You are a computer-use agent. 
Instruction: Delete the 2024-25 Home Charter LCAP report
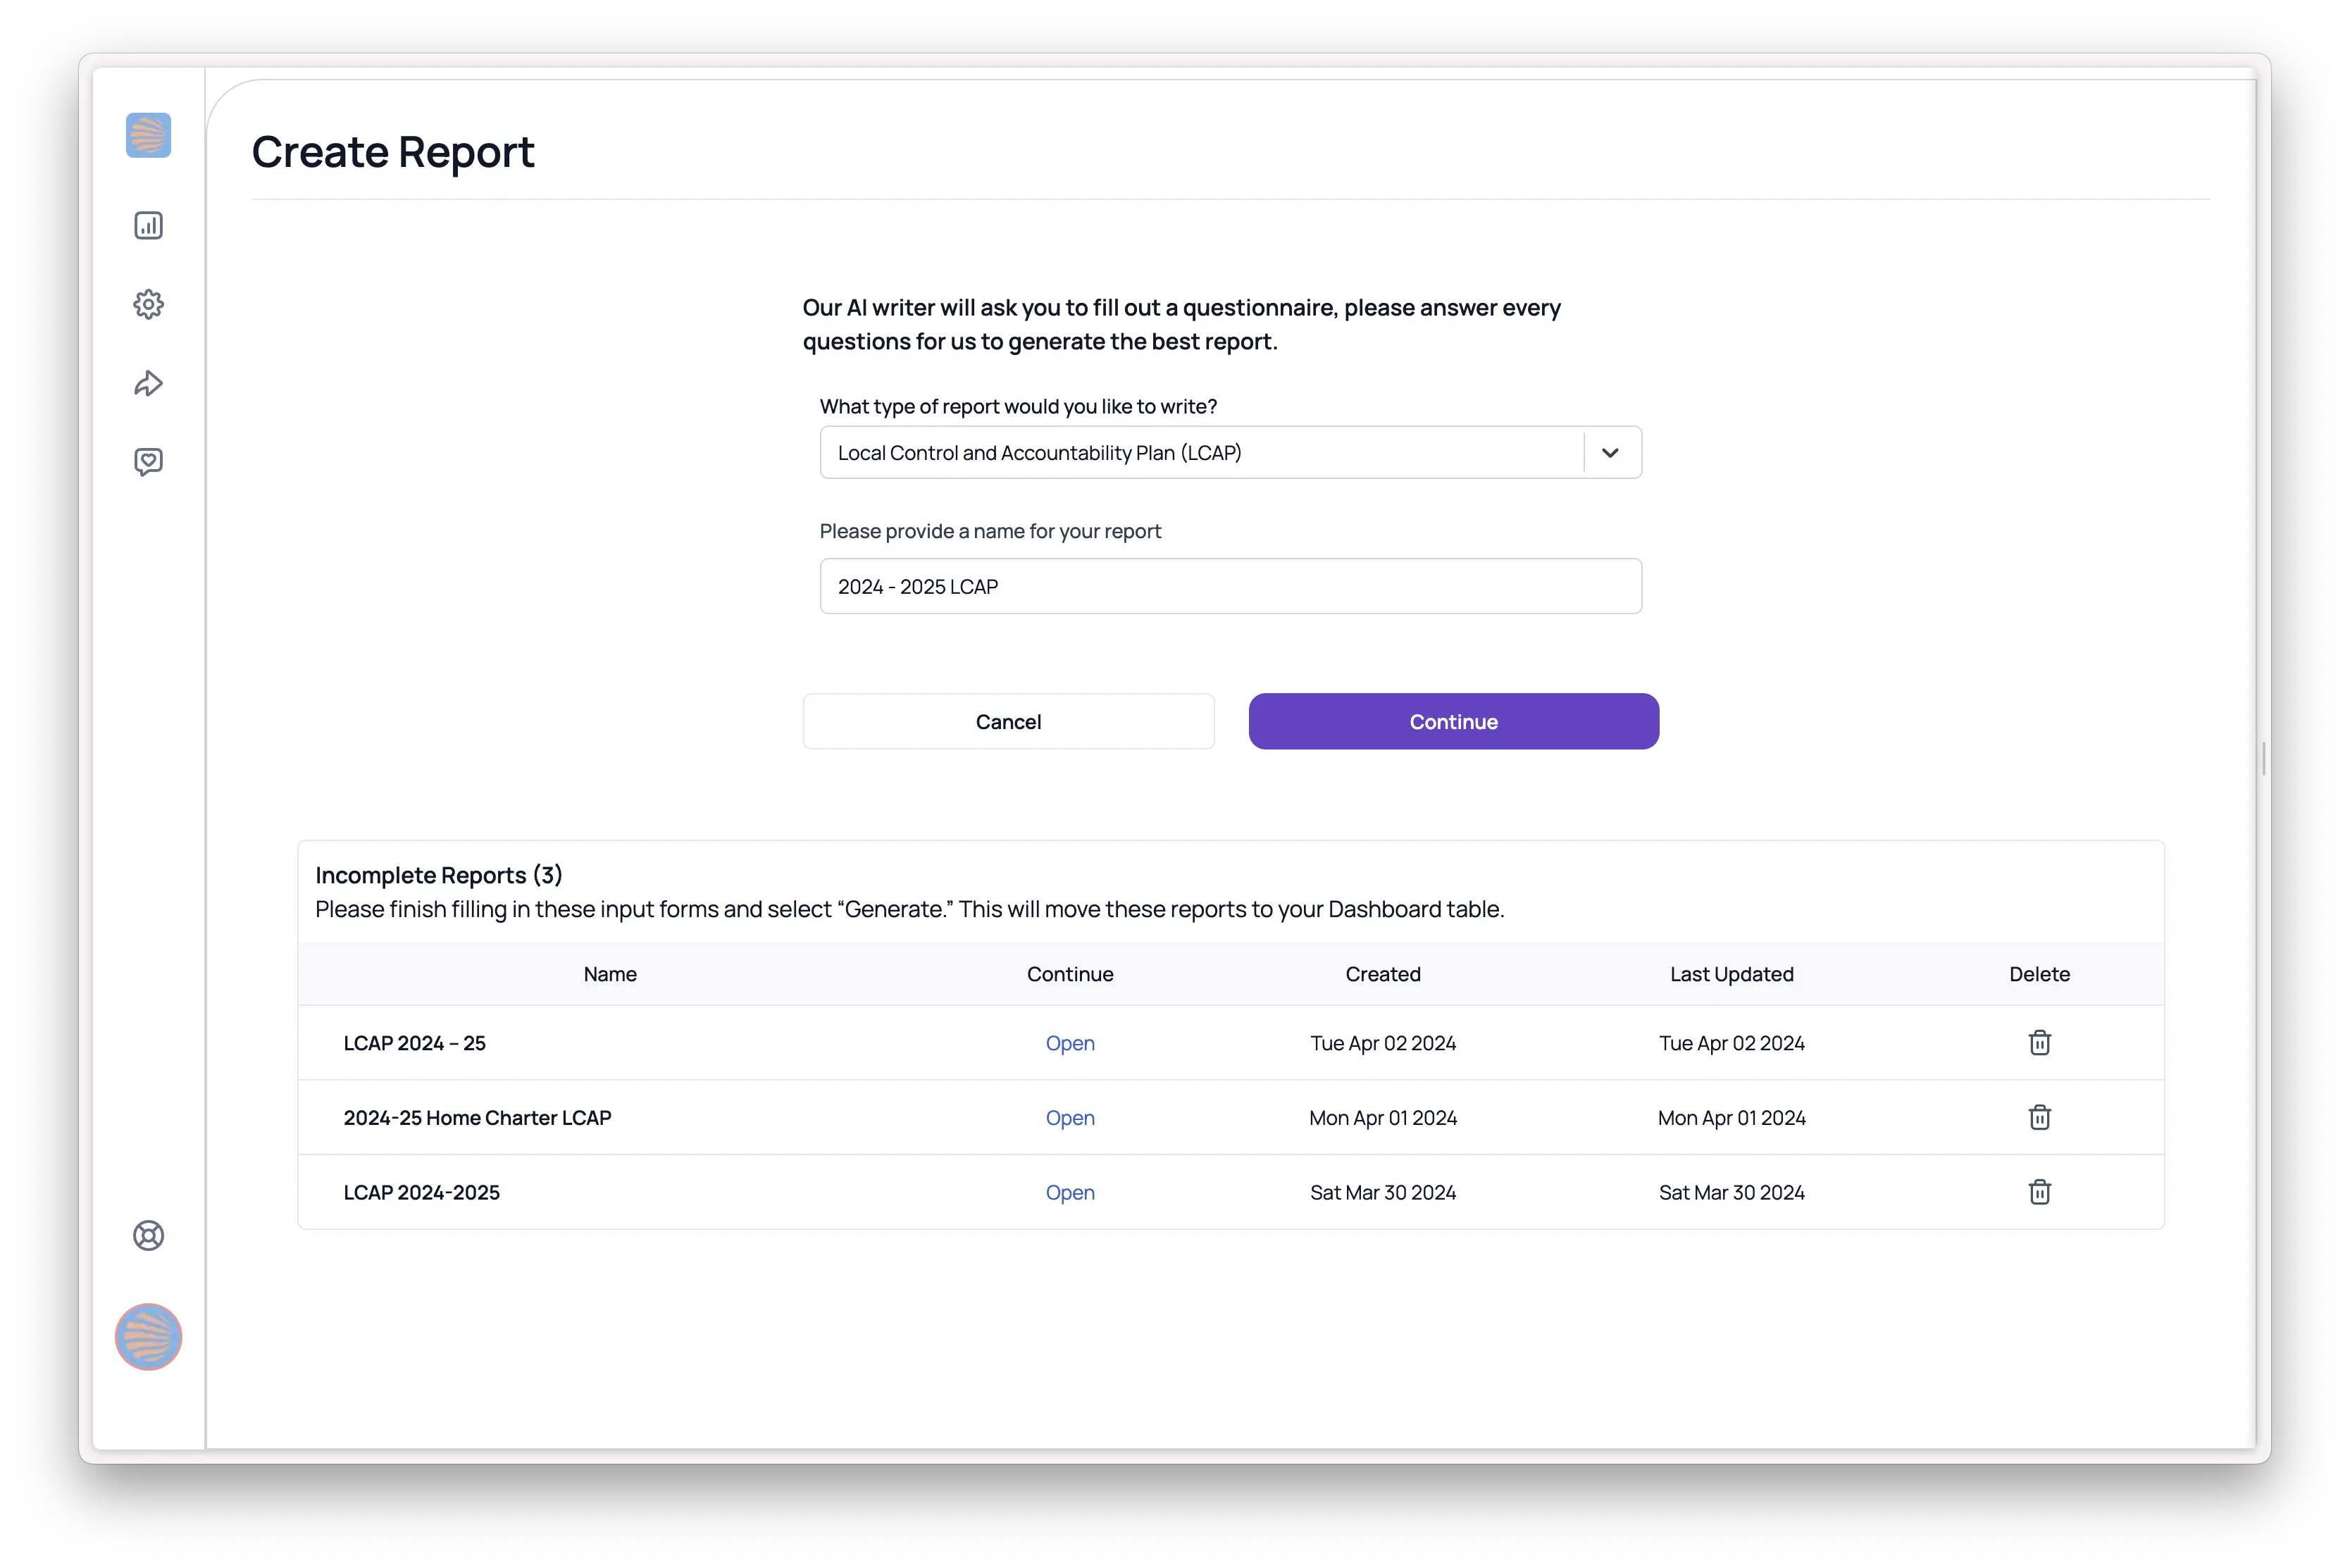click(x=2039, y=1117)
